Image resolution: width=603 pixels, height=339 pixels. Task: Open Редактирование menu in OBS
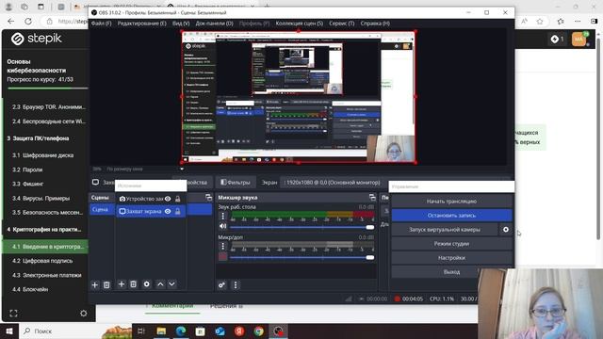[142, 24]
